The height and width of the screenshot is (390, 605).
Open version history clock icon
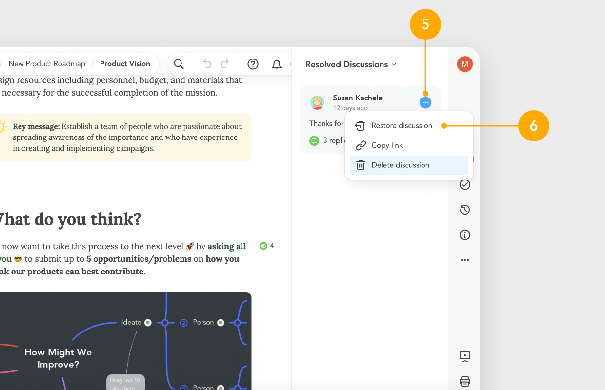click(x=465, y=210)
